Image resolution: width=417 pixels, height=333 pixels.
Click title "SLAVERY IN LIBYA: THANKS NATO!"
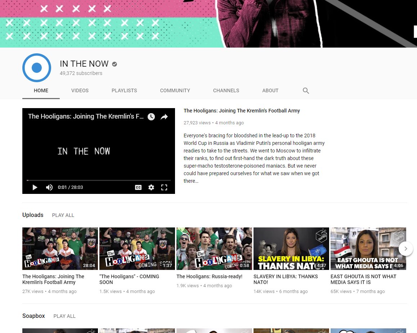(x=286, y=279)
